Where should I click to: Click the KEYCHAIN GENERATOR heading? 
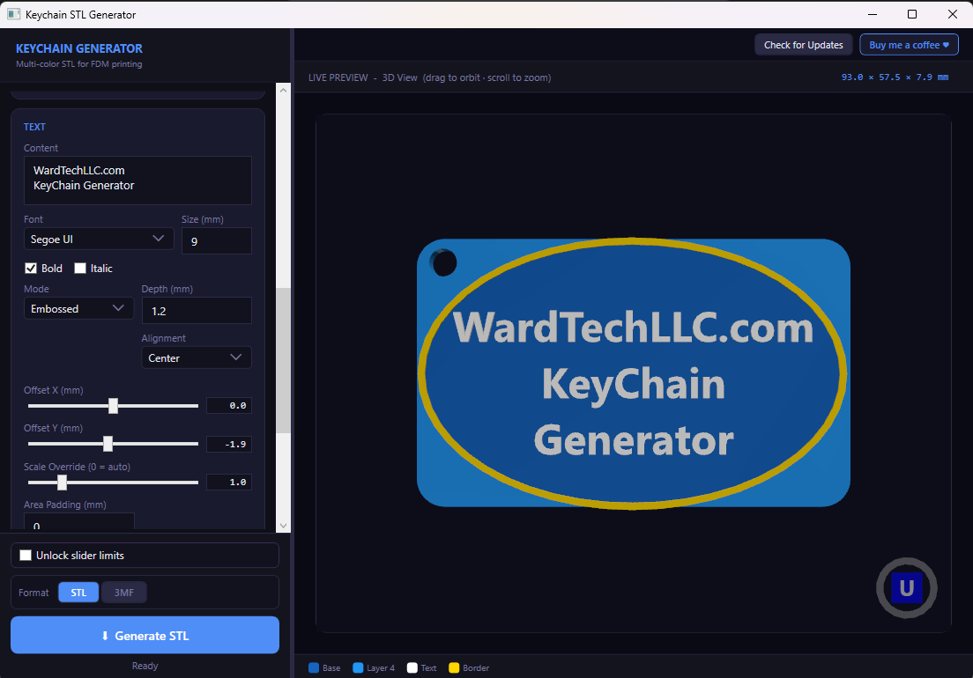pyautogui.click(x=78, y=48)
